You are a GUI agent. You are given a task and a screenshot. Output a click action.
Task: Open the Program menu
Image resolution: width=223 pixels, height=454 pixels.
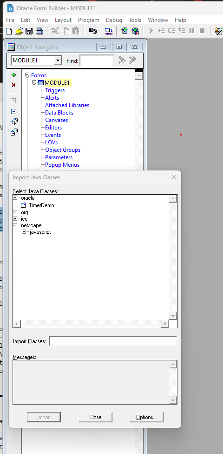click(x=89, y=20)
